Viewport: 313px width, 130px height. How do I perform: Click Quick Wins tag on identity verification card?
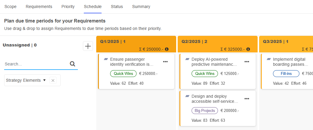click(x=123, y=74)
